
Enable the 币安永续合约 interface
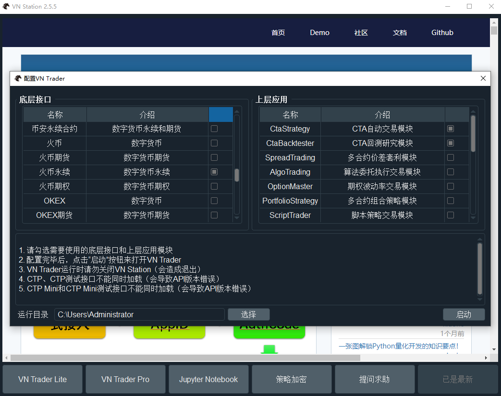tap(214, 129)
